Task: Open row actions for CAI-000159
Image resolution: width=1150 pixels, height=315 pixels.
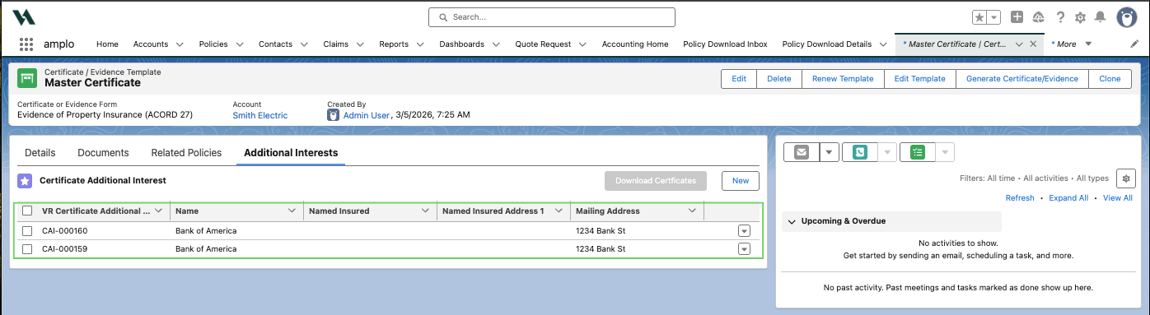Action: [744, 248]
